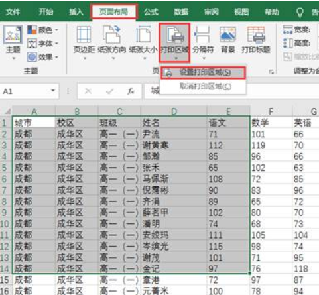The width and height of the screenshot is (319, 295).
Task: Click inside the Name Box showing A1
Action: [25, 91]
